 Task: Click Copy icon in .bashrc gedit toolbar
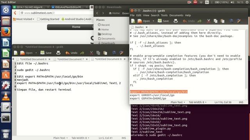click(x=216, y=21)
